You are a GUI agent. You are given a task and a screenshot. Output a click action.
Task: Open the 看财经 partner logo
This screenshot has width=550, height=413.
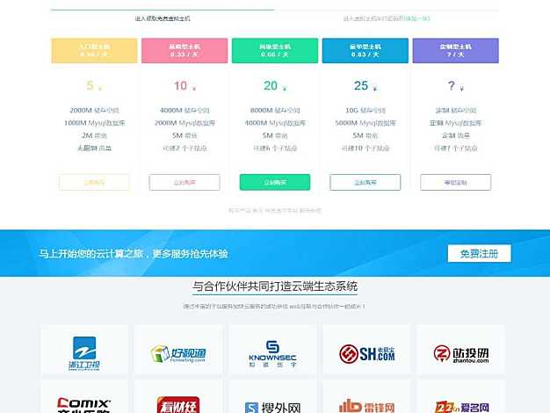coord(178,405)
